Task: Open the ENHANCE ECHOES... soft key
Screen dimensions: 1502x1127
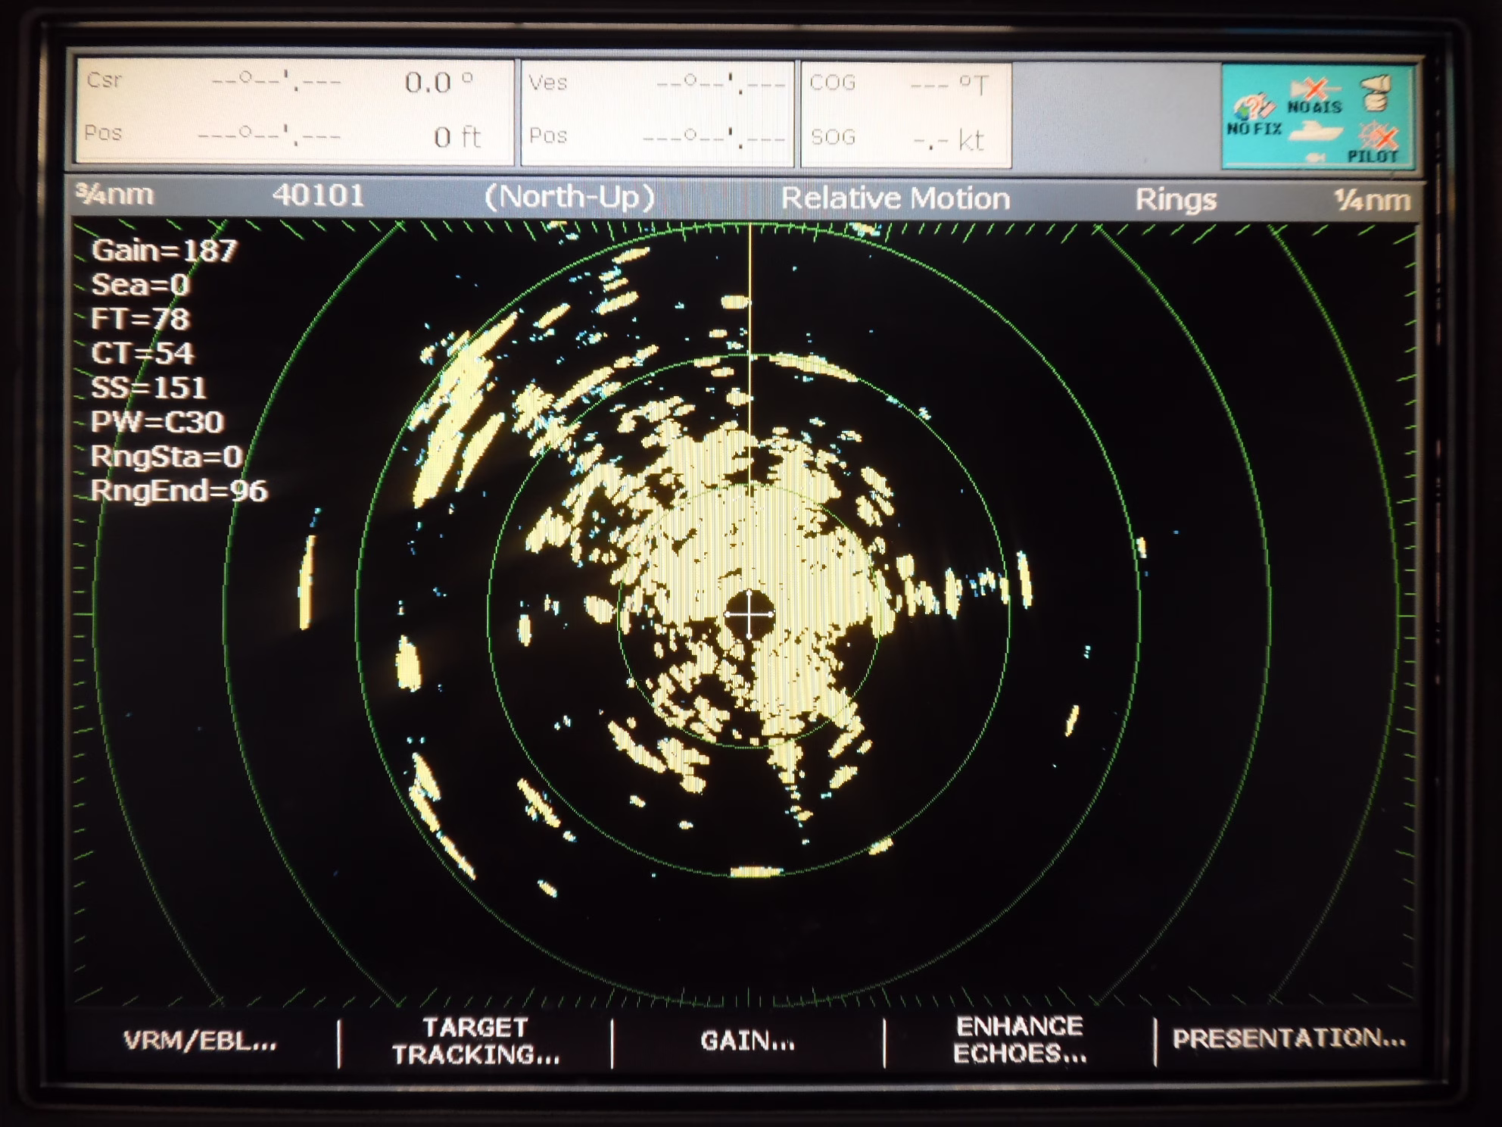Action: [1020, 1040]
